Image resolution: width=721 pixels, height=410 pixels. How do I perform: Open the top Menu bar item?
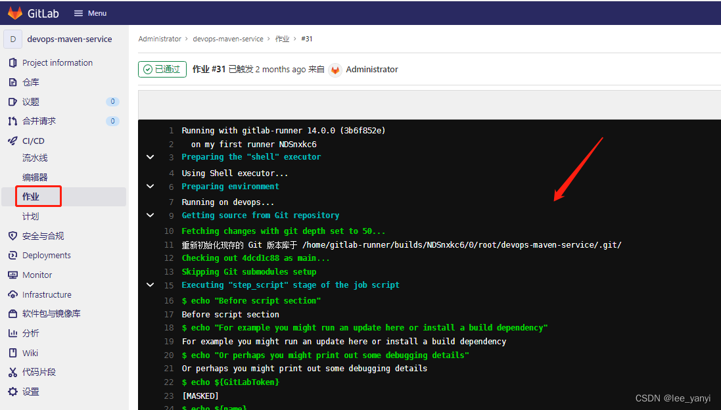tap(90, 12)
